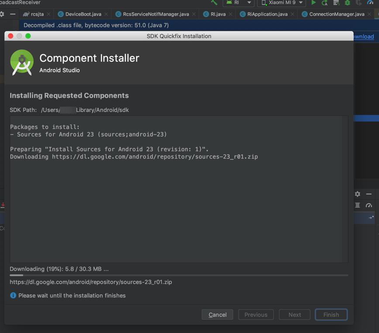This screenshot has height=333, width=379.
Task: Click the gear icon left of editor tabs
Action: [x=2, y=14]
